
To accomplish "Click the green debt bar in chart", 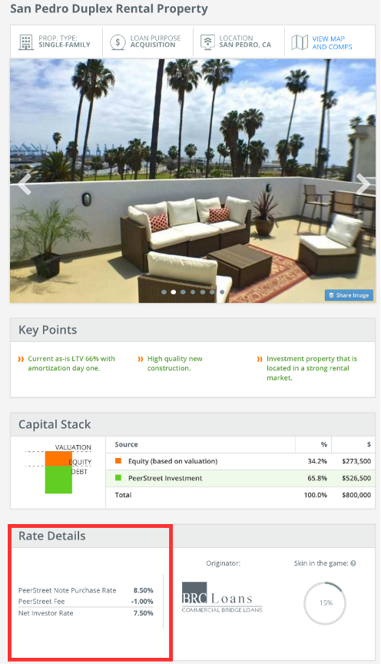I will (x=58, y=480).
